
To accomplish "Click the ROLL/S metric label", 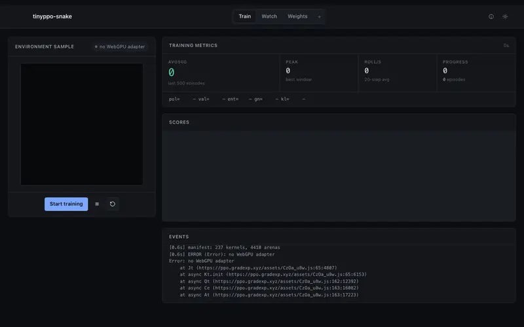I will click(373, 61).
